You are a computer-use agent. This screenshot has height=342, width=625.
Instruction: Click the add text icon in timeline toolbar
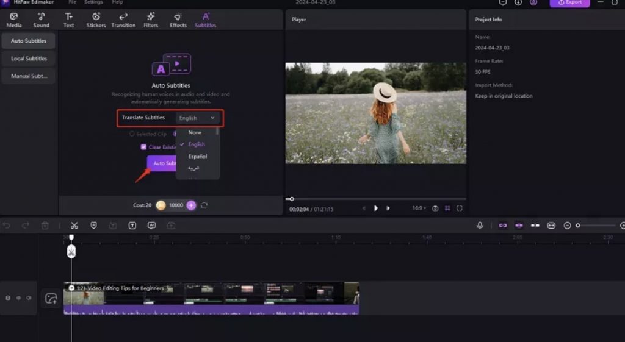(132, 226)
